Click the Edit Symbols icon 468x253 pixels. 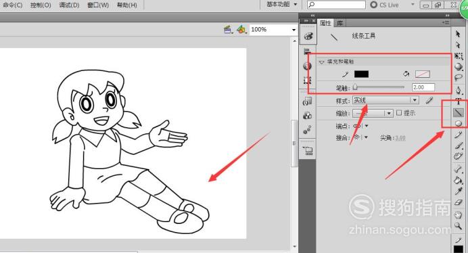click(241, 30)
